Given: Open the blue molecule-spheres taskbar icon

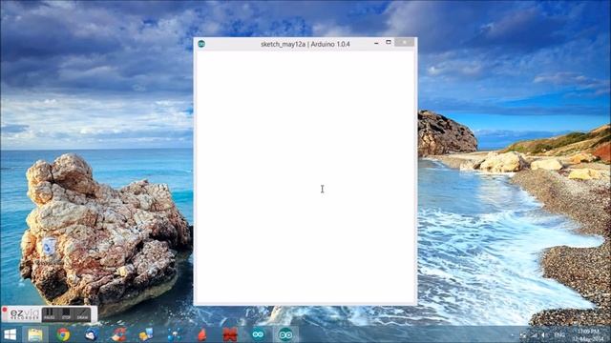Looking at the screenshot, I should point(174,334).
